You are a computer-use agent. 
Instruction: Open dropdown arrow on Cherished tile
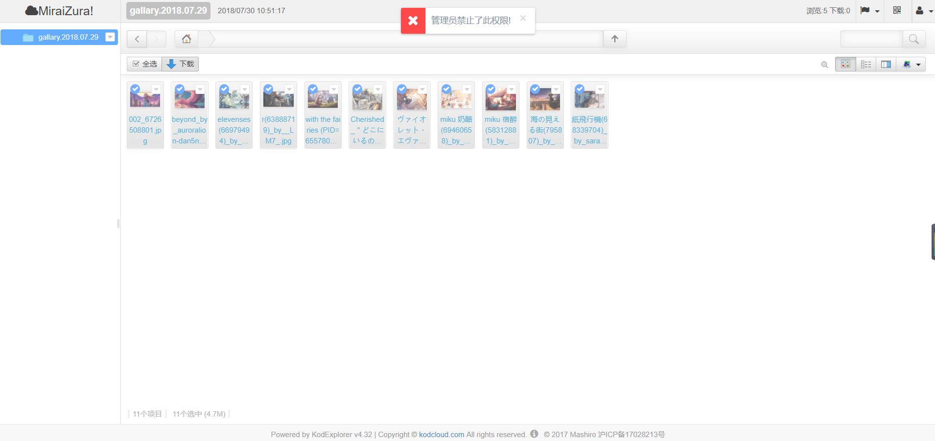(x=378, y=89)
